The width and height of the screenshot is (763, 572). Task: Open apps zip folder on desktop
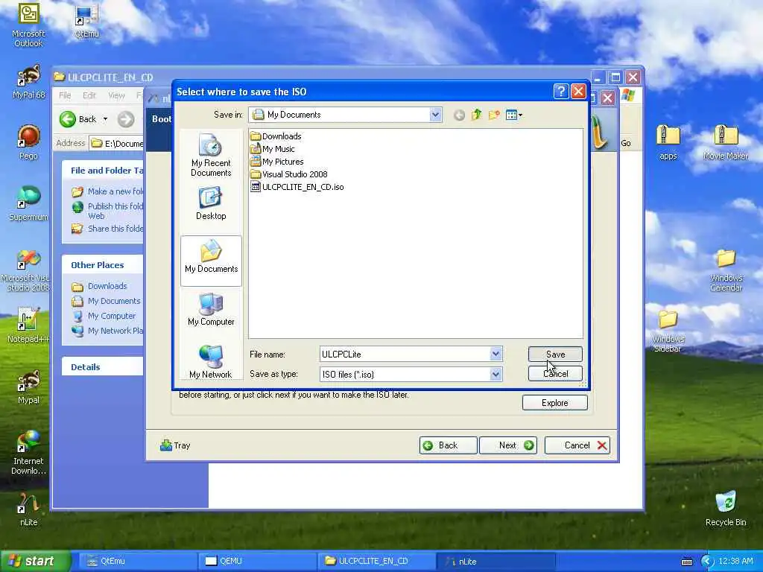[668, 142]
